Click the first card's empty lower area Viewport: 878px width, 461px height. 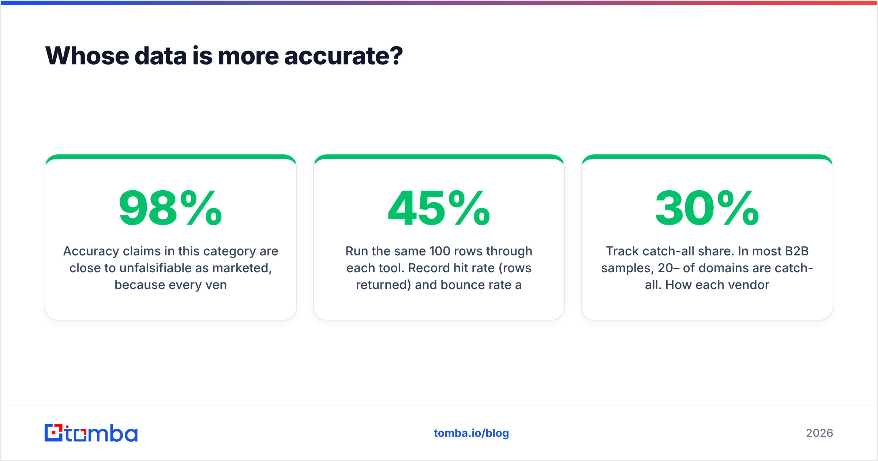[170, 306]
